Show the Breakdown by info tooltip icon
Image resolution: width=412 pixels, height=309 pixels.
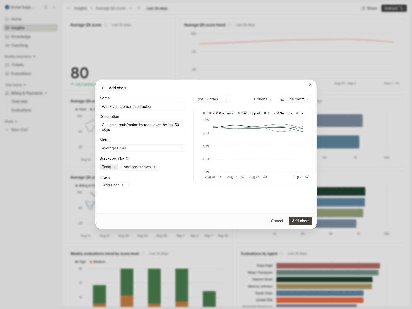click(x=127, y=158)
